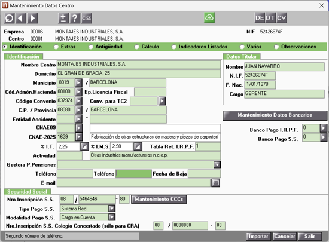Click the E-mail envelope icon
Screen dimensions: 329x242
(x=215, y=183)
